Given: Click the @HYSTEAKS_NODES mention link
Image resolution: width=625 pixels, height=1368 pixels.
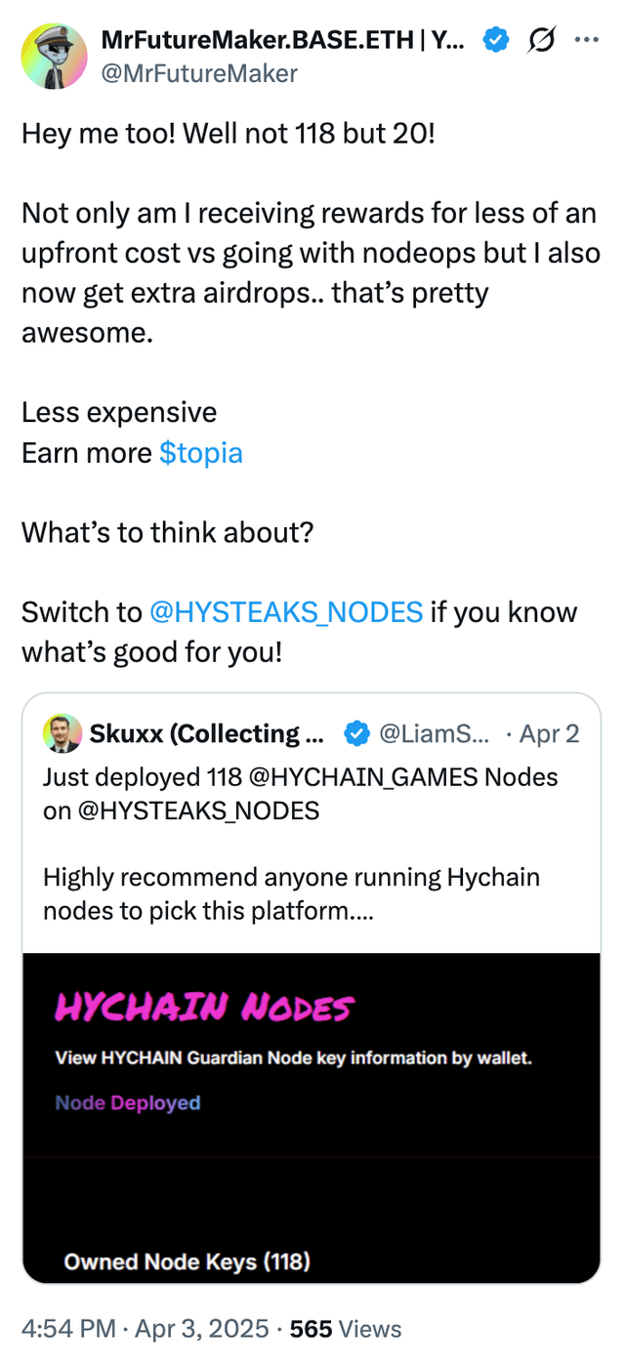Looking at the screenshot, I should [285, 612].
